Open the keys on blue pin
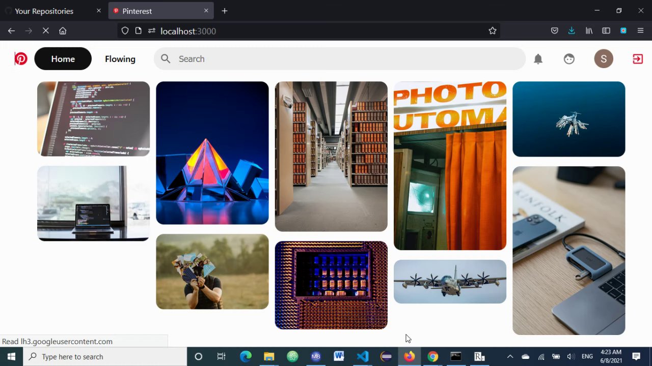 (569, 119)
